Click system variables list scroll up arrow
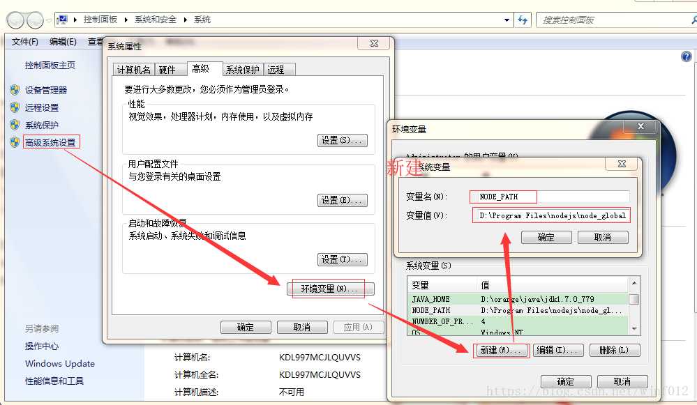Viewport: 697px width, 405px height. pyautogui.click(x=634, y=283)
